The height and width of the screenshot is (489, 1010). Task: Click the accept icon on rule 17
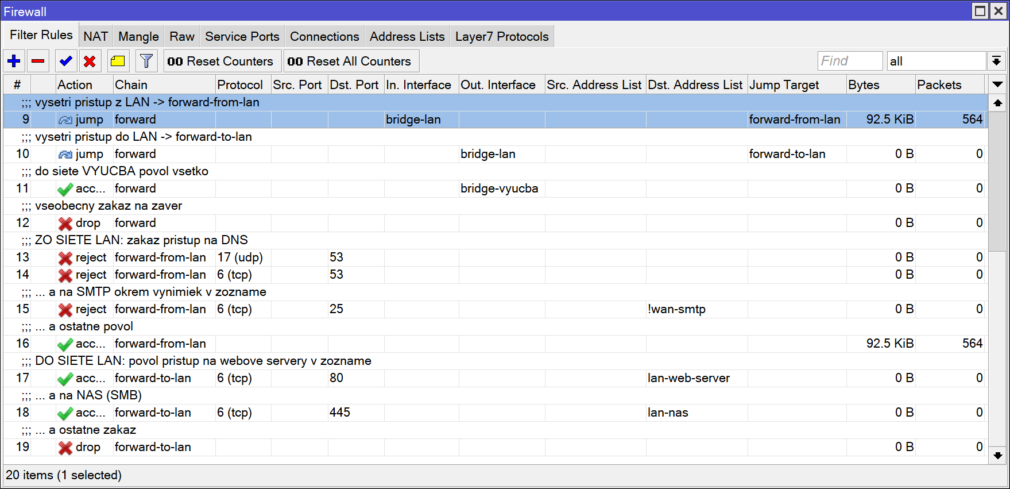pyautogui.click(x=65, y=379)
